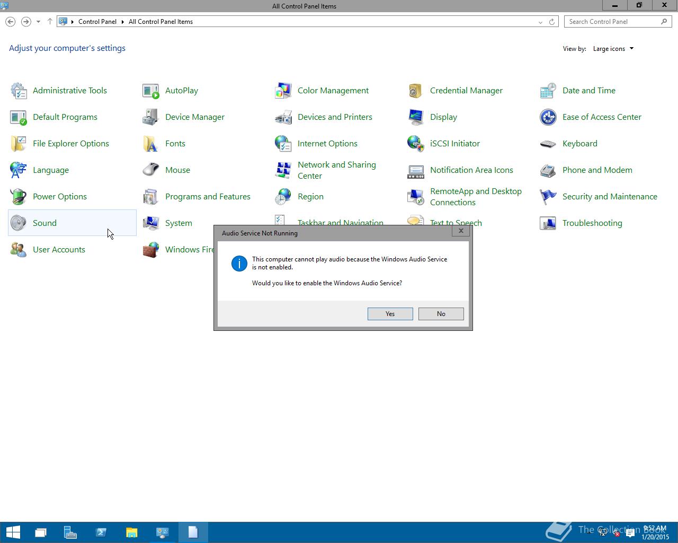
Task: Open the Keyboard settings link
Action: pyautogui.click(x=579, y=144)
